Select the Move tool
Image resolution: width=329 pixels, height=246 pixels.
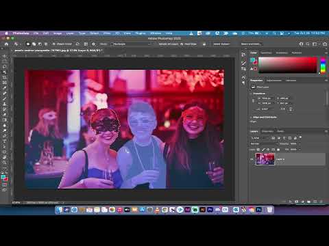pos(4,56)
